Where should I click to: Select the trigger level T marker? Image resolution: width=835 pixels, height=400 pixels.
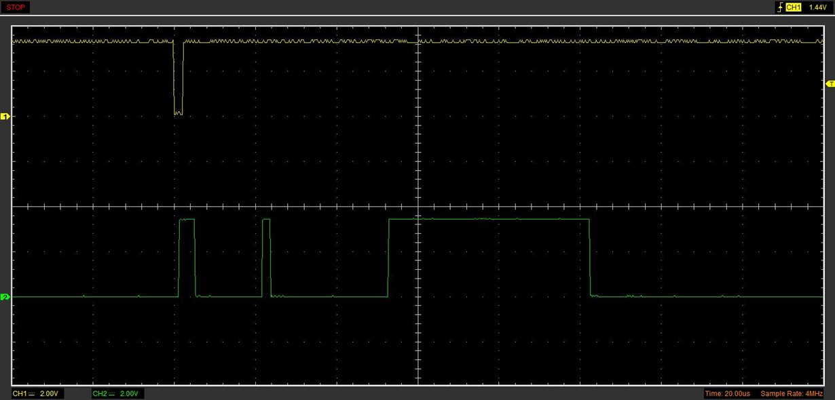tap(830, 83)
